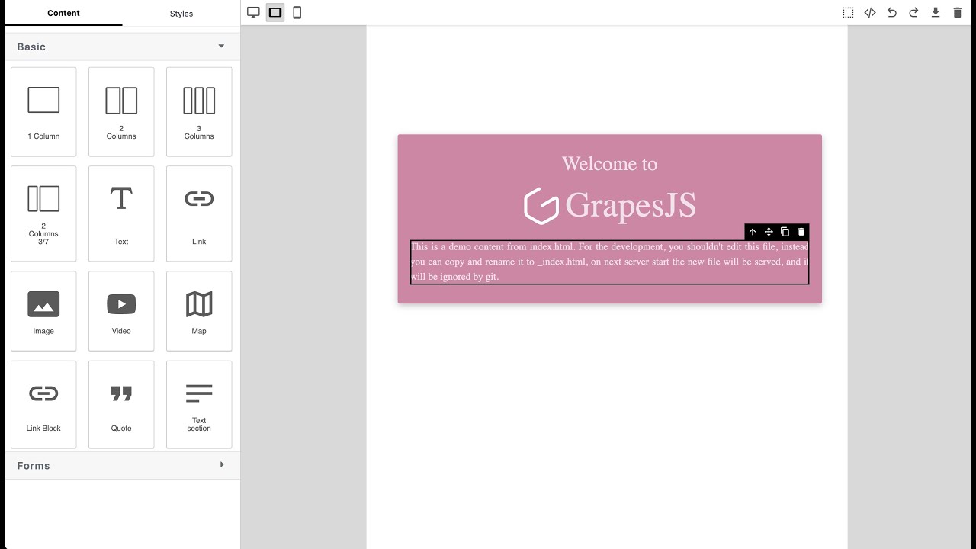Redo the last change
976x549 pixels.
(913, 12)
